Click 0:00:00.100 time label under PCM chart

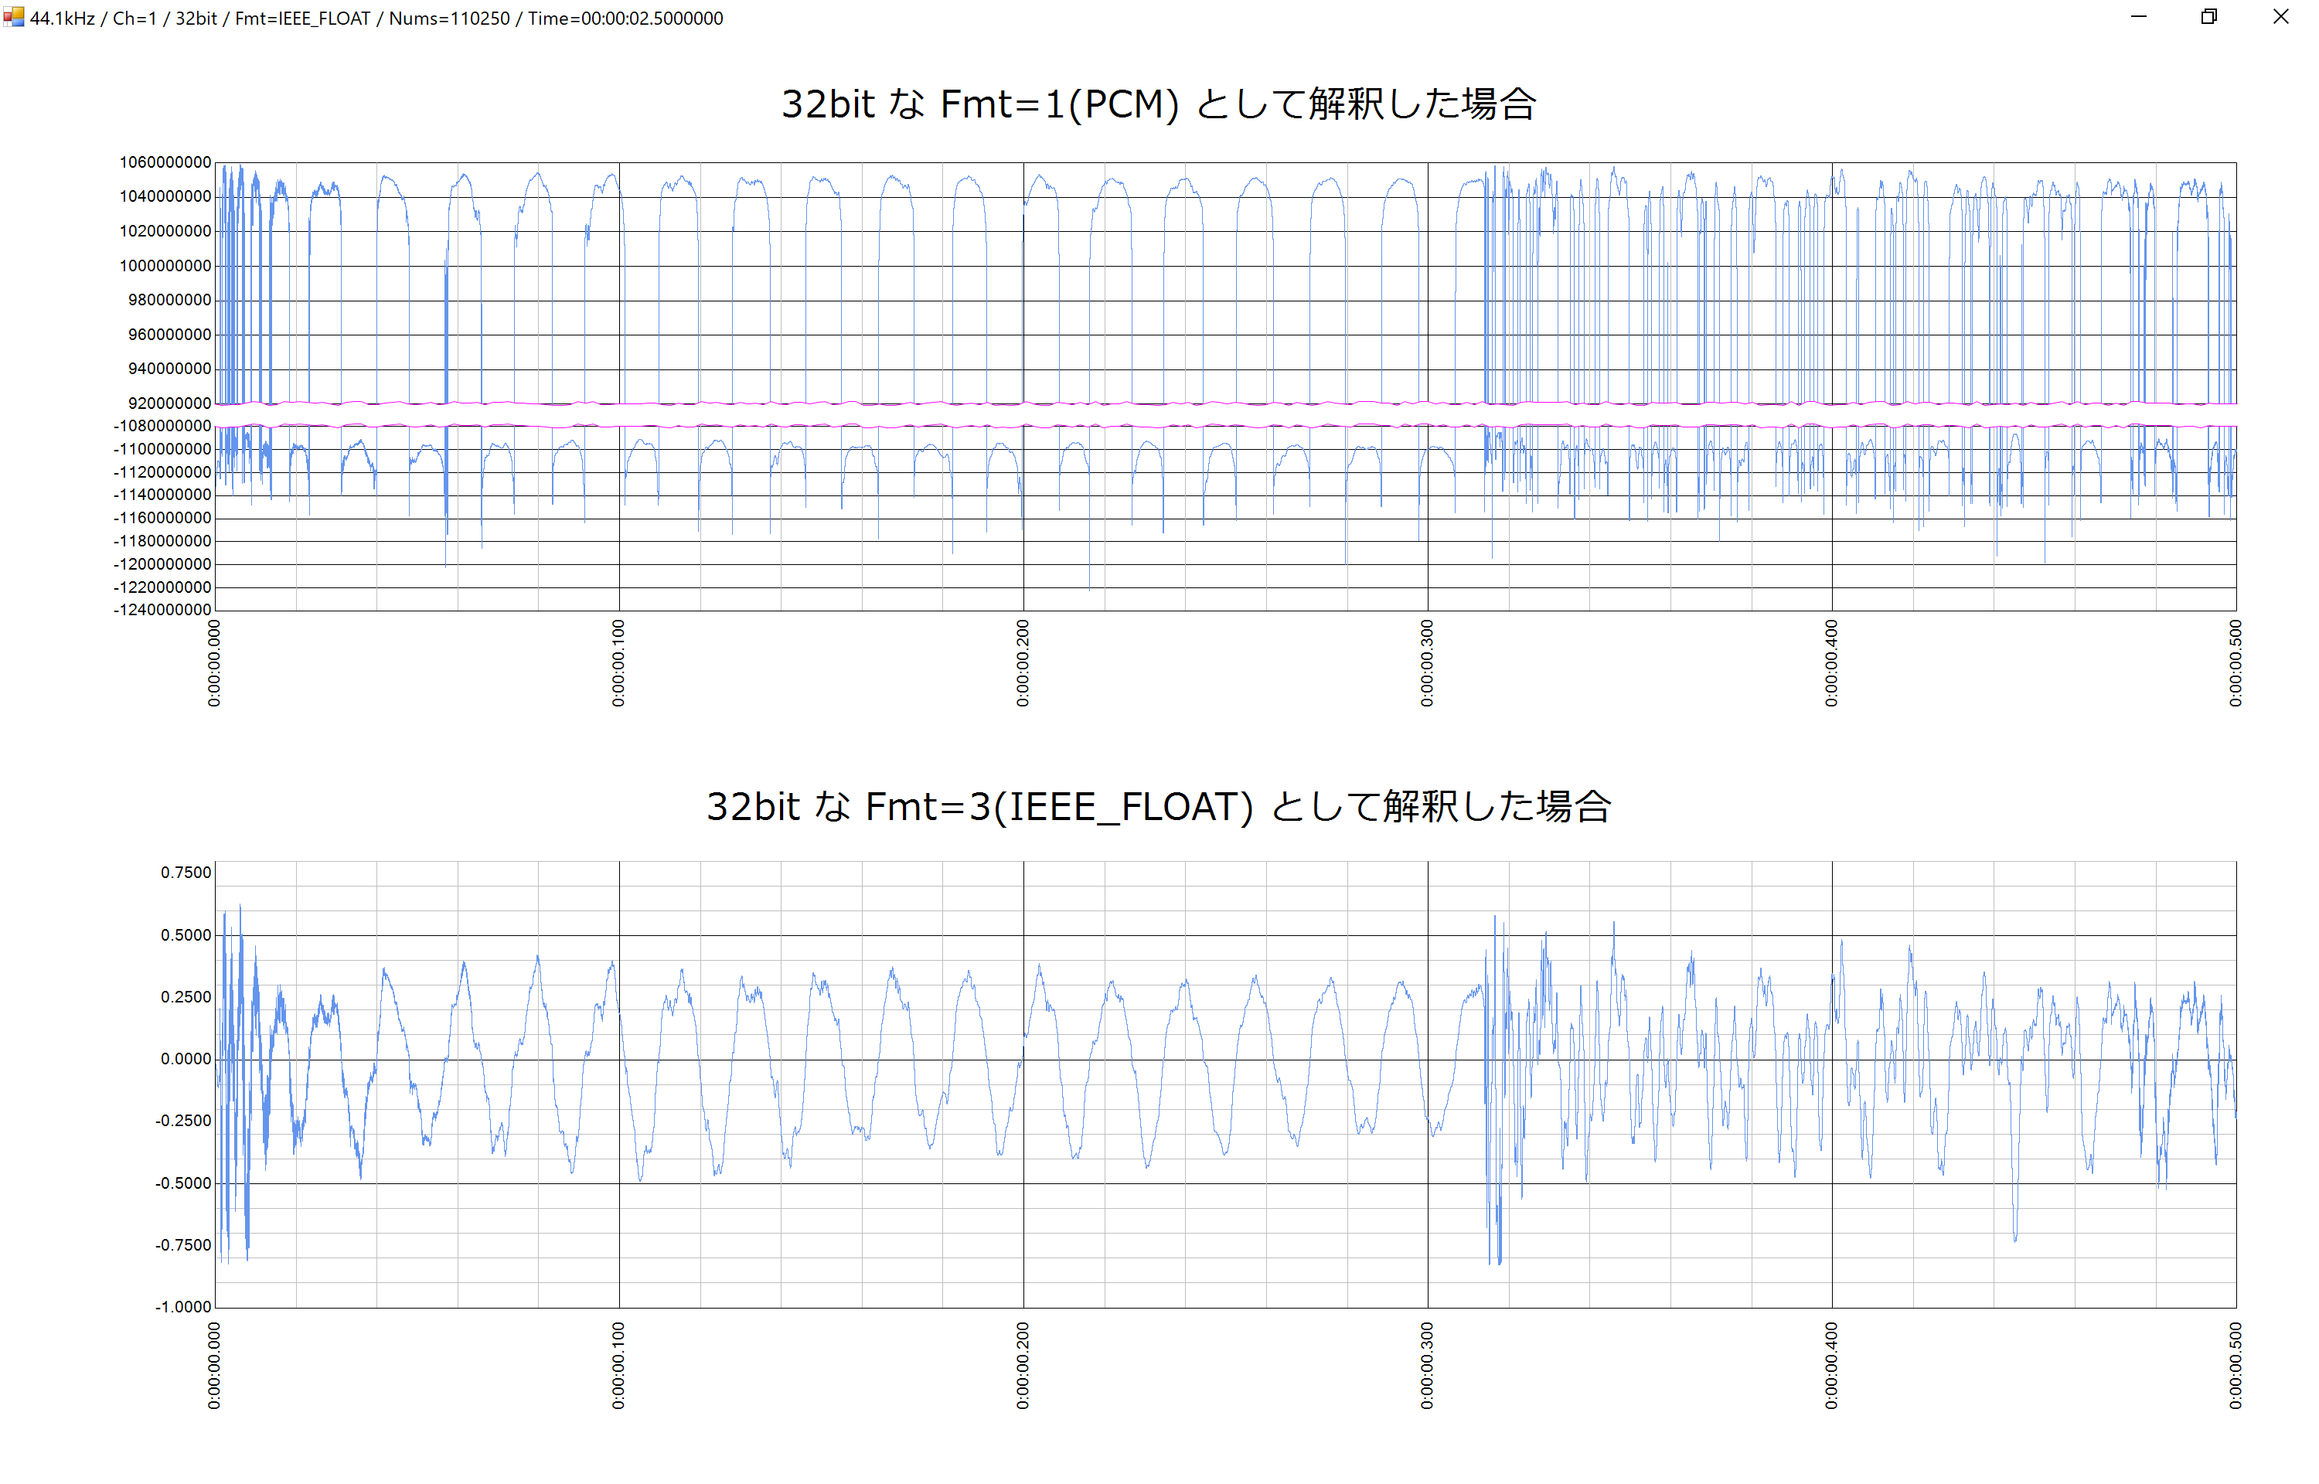click(618, 663)
